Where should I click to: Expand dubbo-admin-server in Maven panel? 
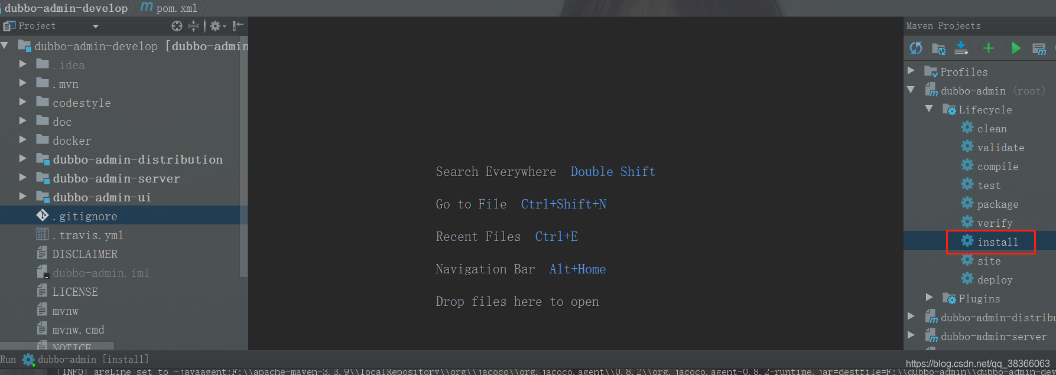click(911, 335)
